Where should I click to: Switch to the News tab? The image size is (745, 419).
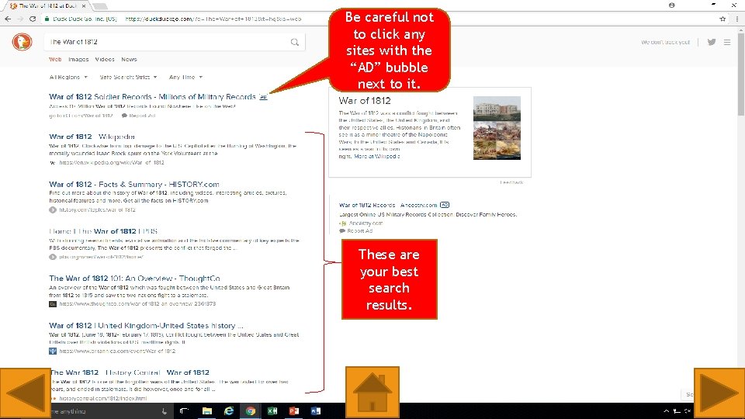point(129,60)
